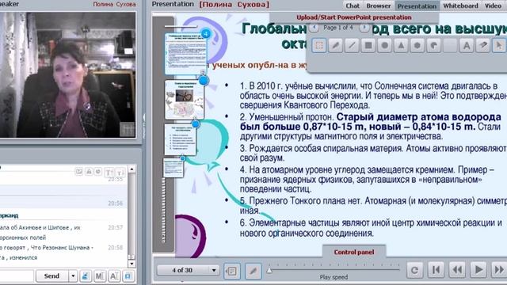Image resolution: width=507 pixels, height=285 pixels.
Task: Click the chat message input field
Action: 16,276
